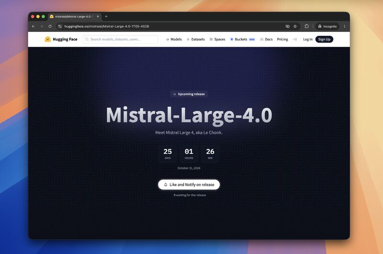Click the Incognito indicator
Viewport: 383px width, 254px height.
pyautogui.click(x=327, y=26)
